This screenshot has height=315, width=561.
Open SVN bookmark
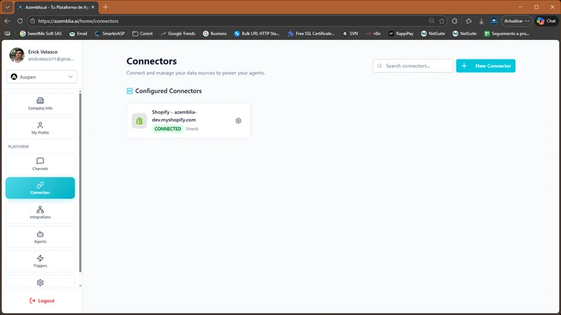pos(350,34)
